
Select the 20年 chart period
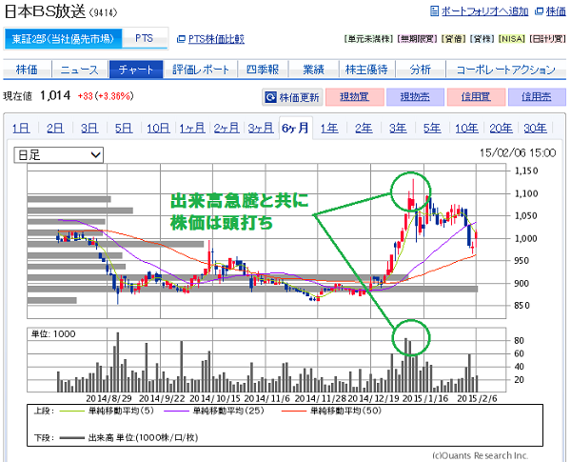tap(501, 129)
